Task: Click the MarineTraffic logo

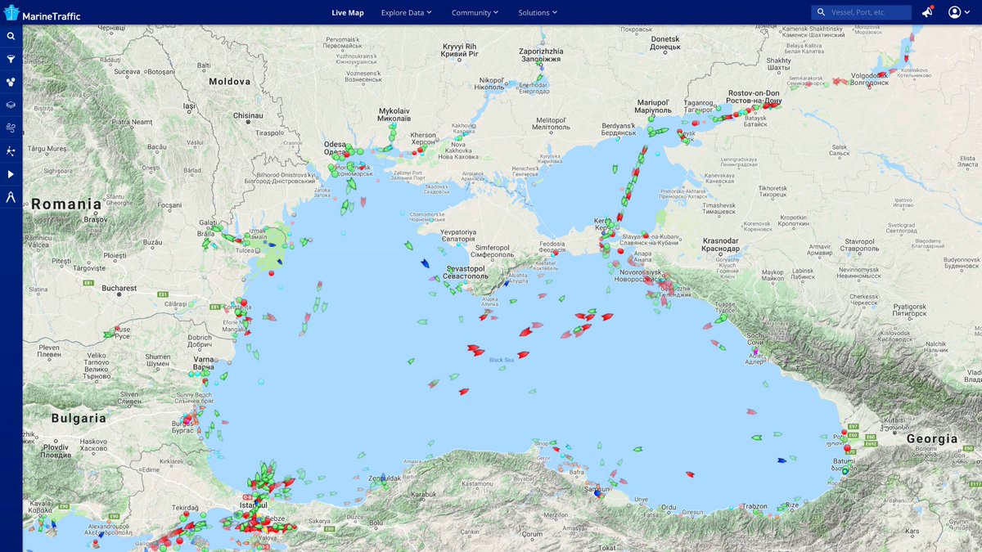Action: pyautogui.click(x=42, y=13)
